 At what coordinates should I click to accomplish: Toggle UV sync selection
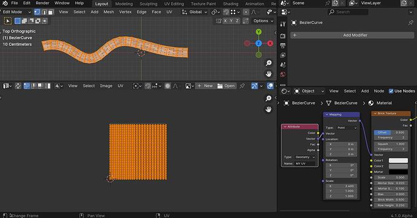coord(18,86)
